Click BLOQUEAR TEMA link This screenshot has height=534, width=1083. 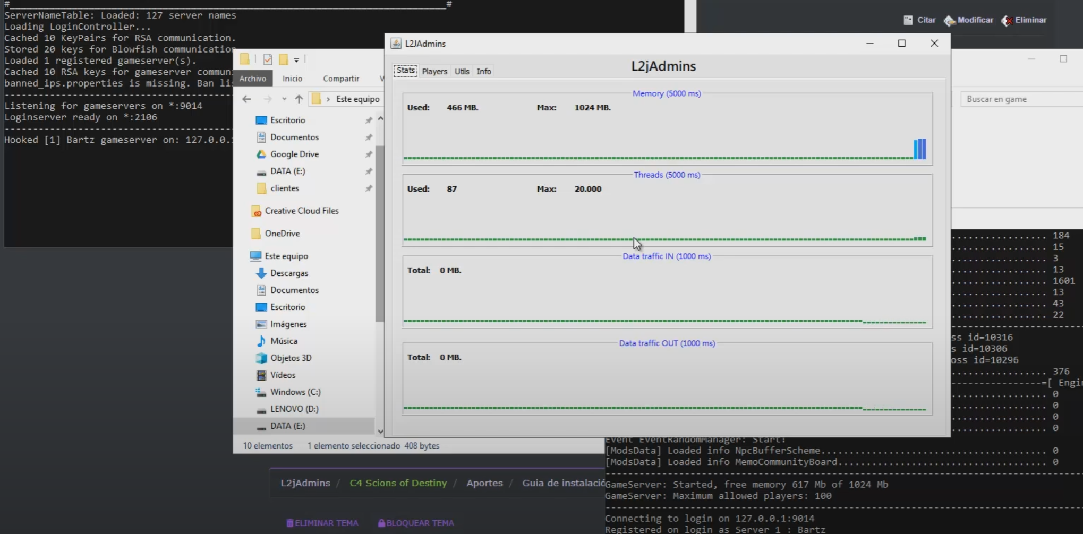tap(416, 523)
